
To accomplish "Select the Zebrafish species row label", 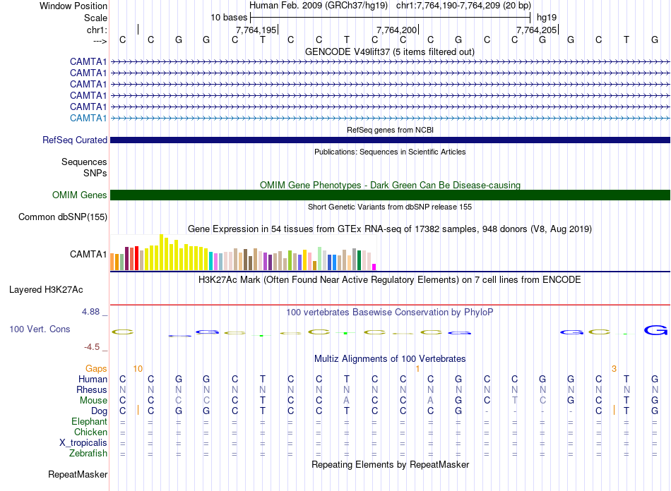I will 88,454.
